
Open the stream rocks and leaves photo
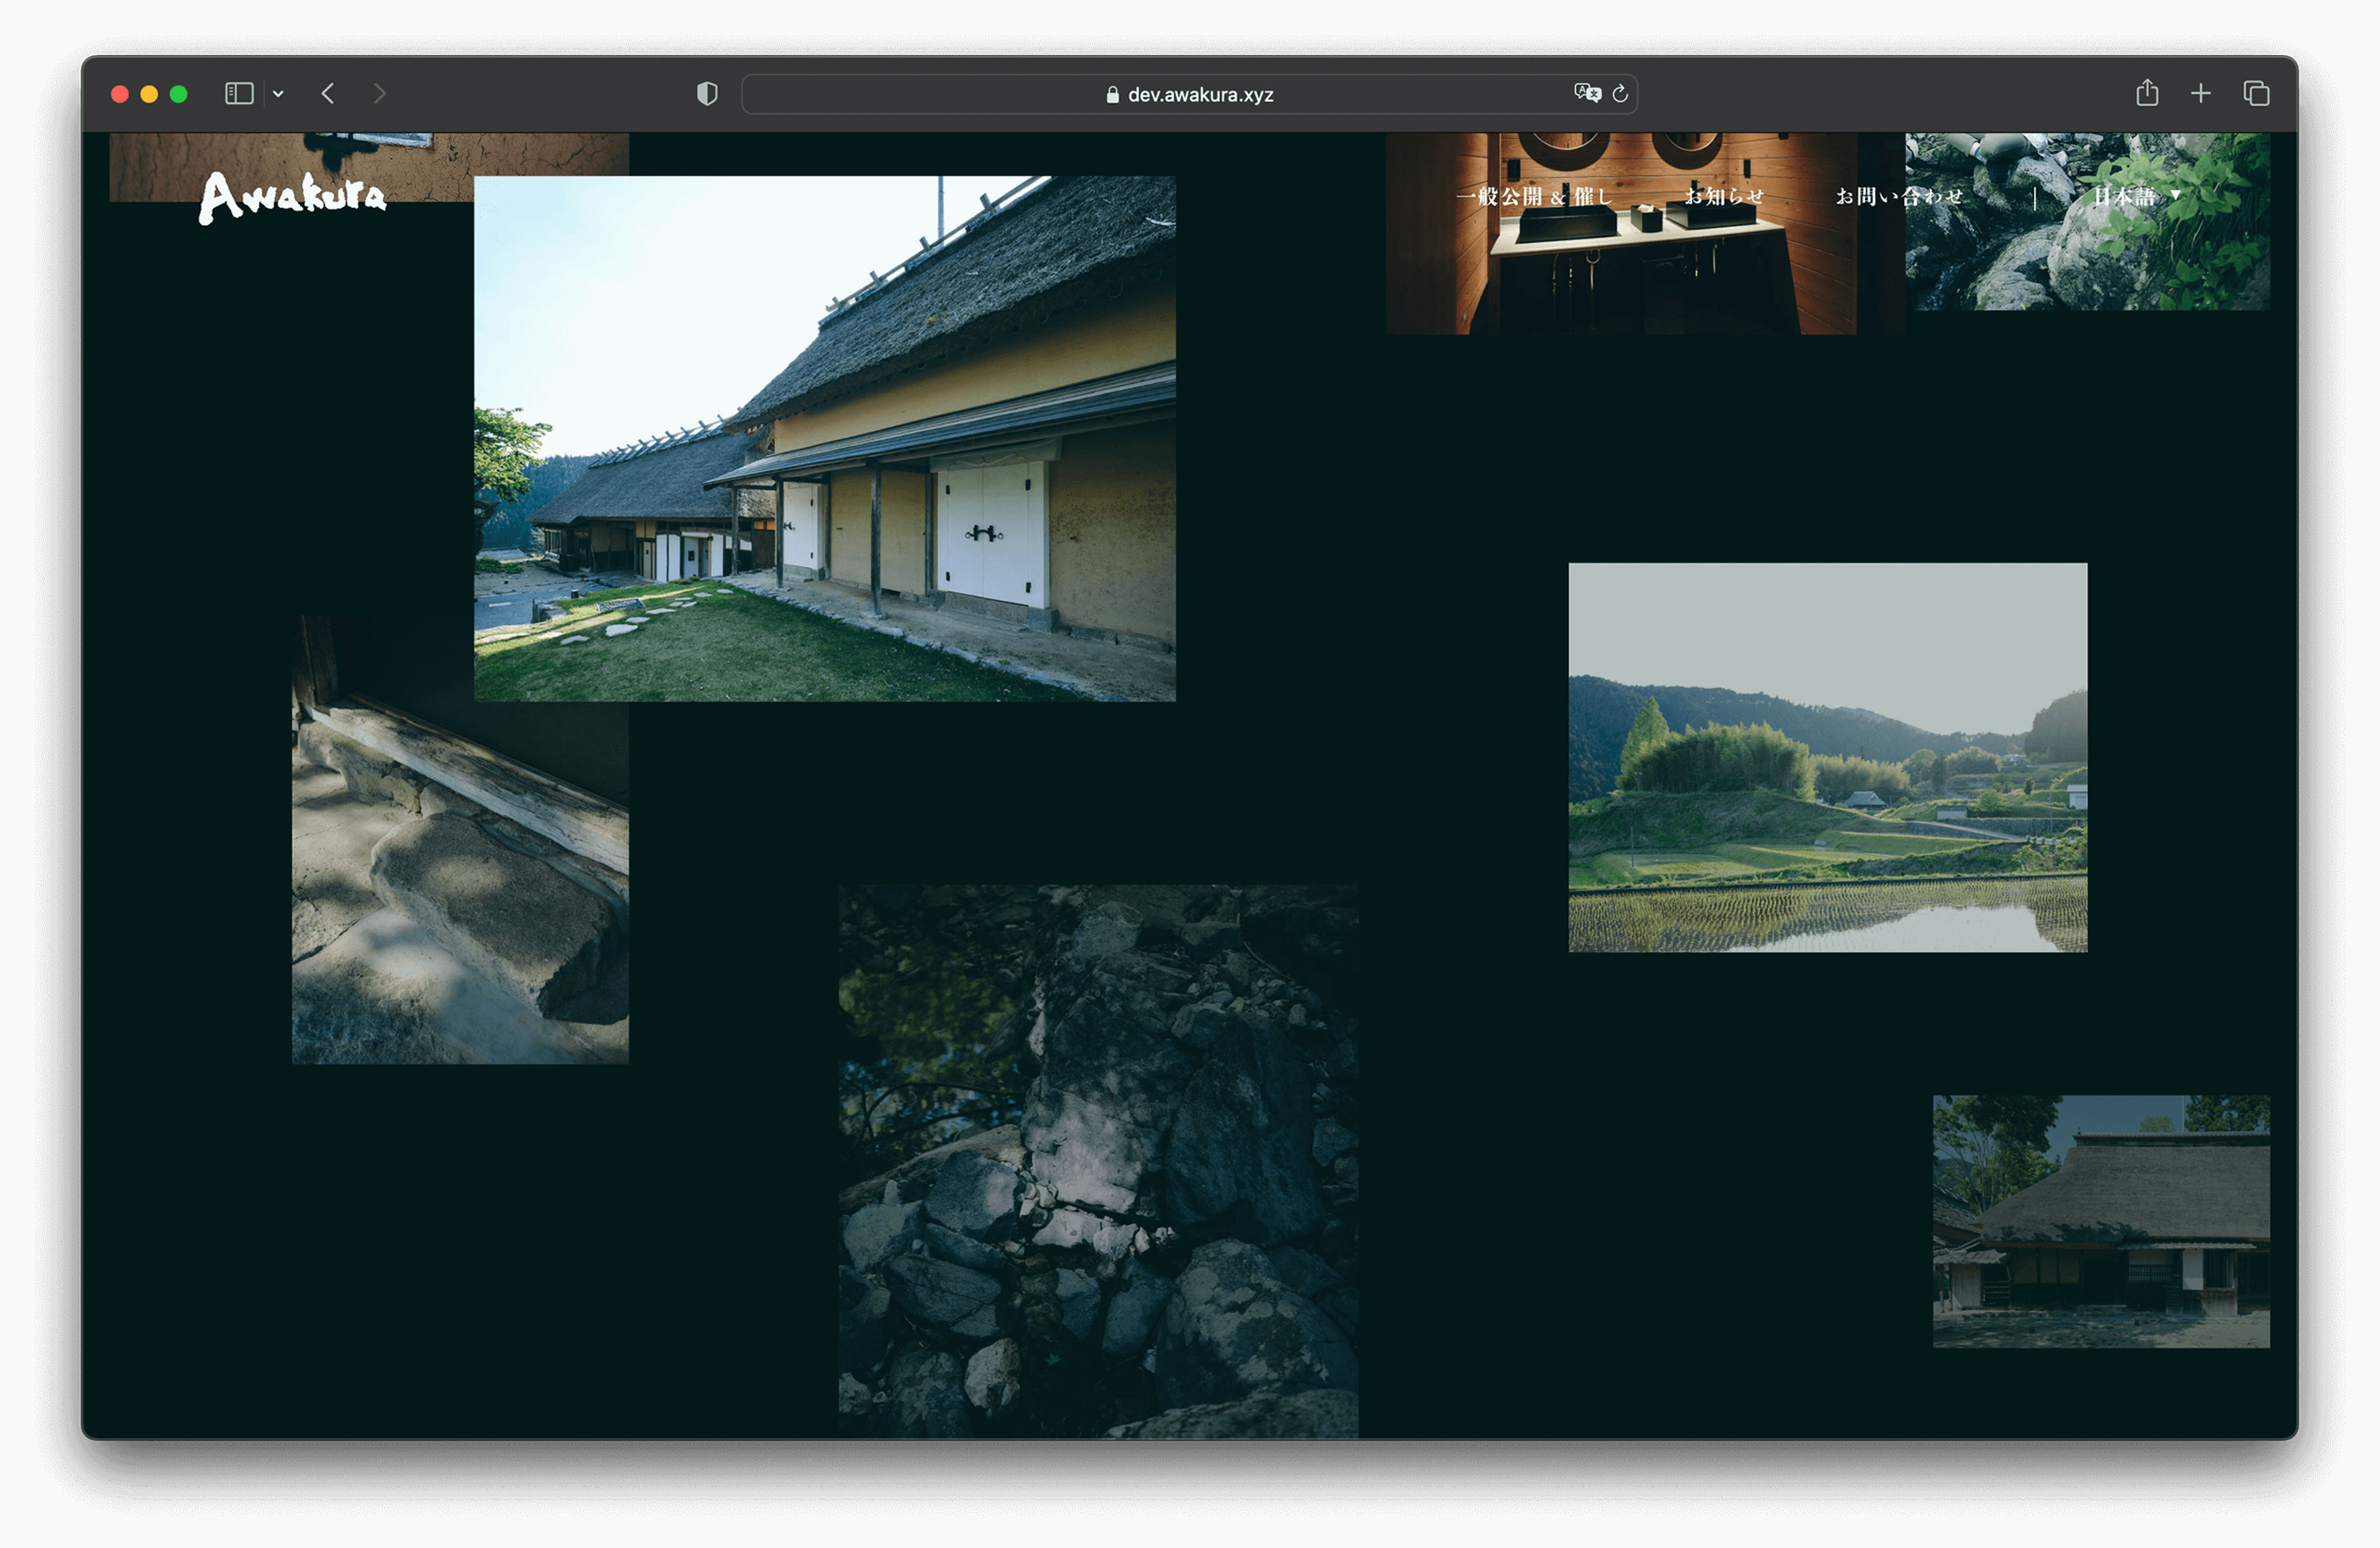tap(2088, 260)
